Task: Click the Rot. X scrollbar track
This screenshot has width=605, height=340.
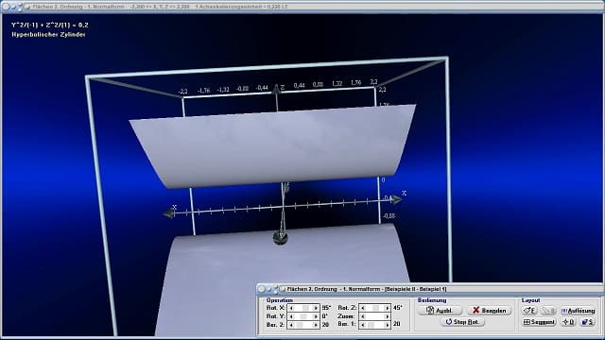Action: pos(303,308)
